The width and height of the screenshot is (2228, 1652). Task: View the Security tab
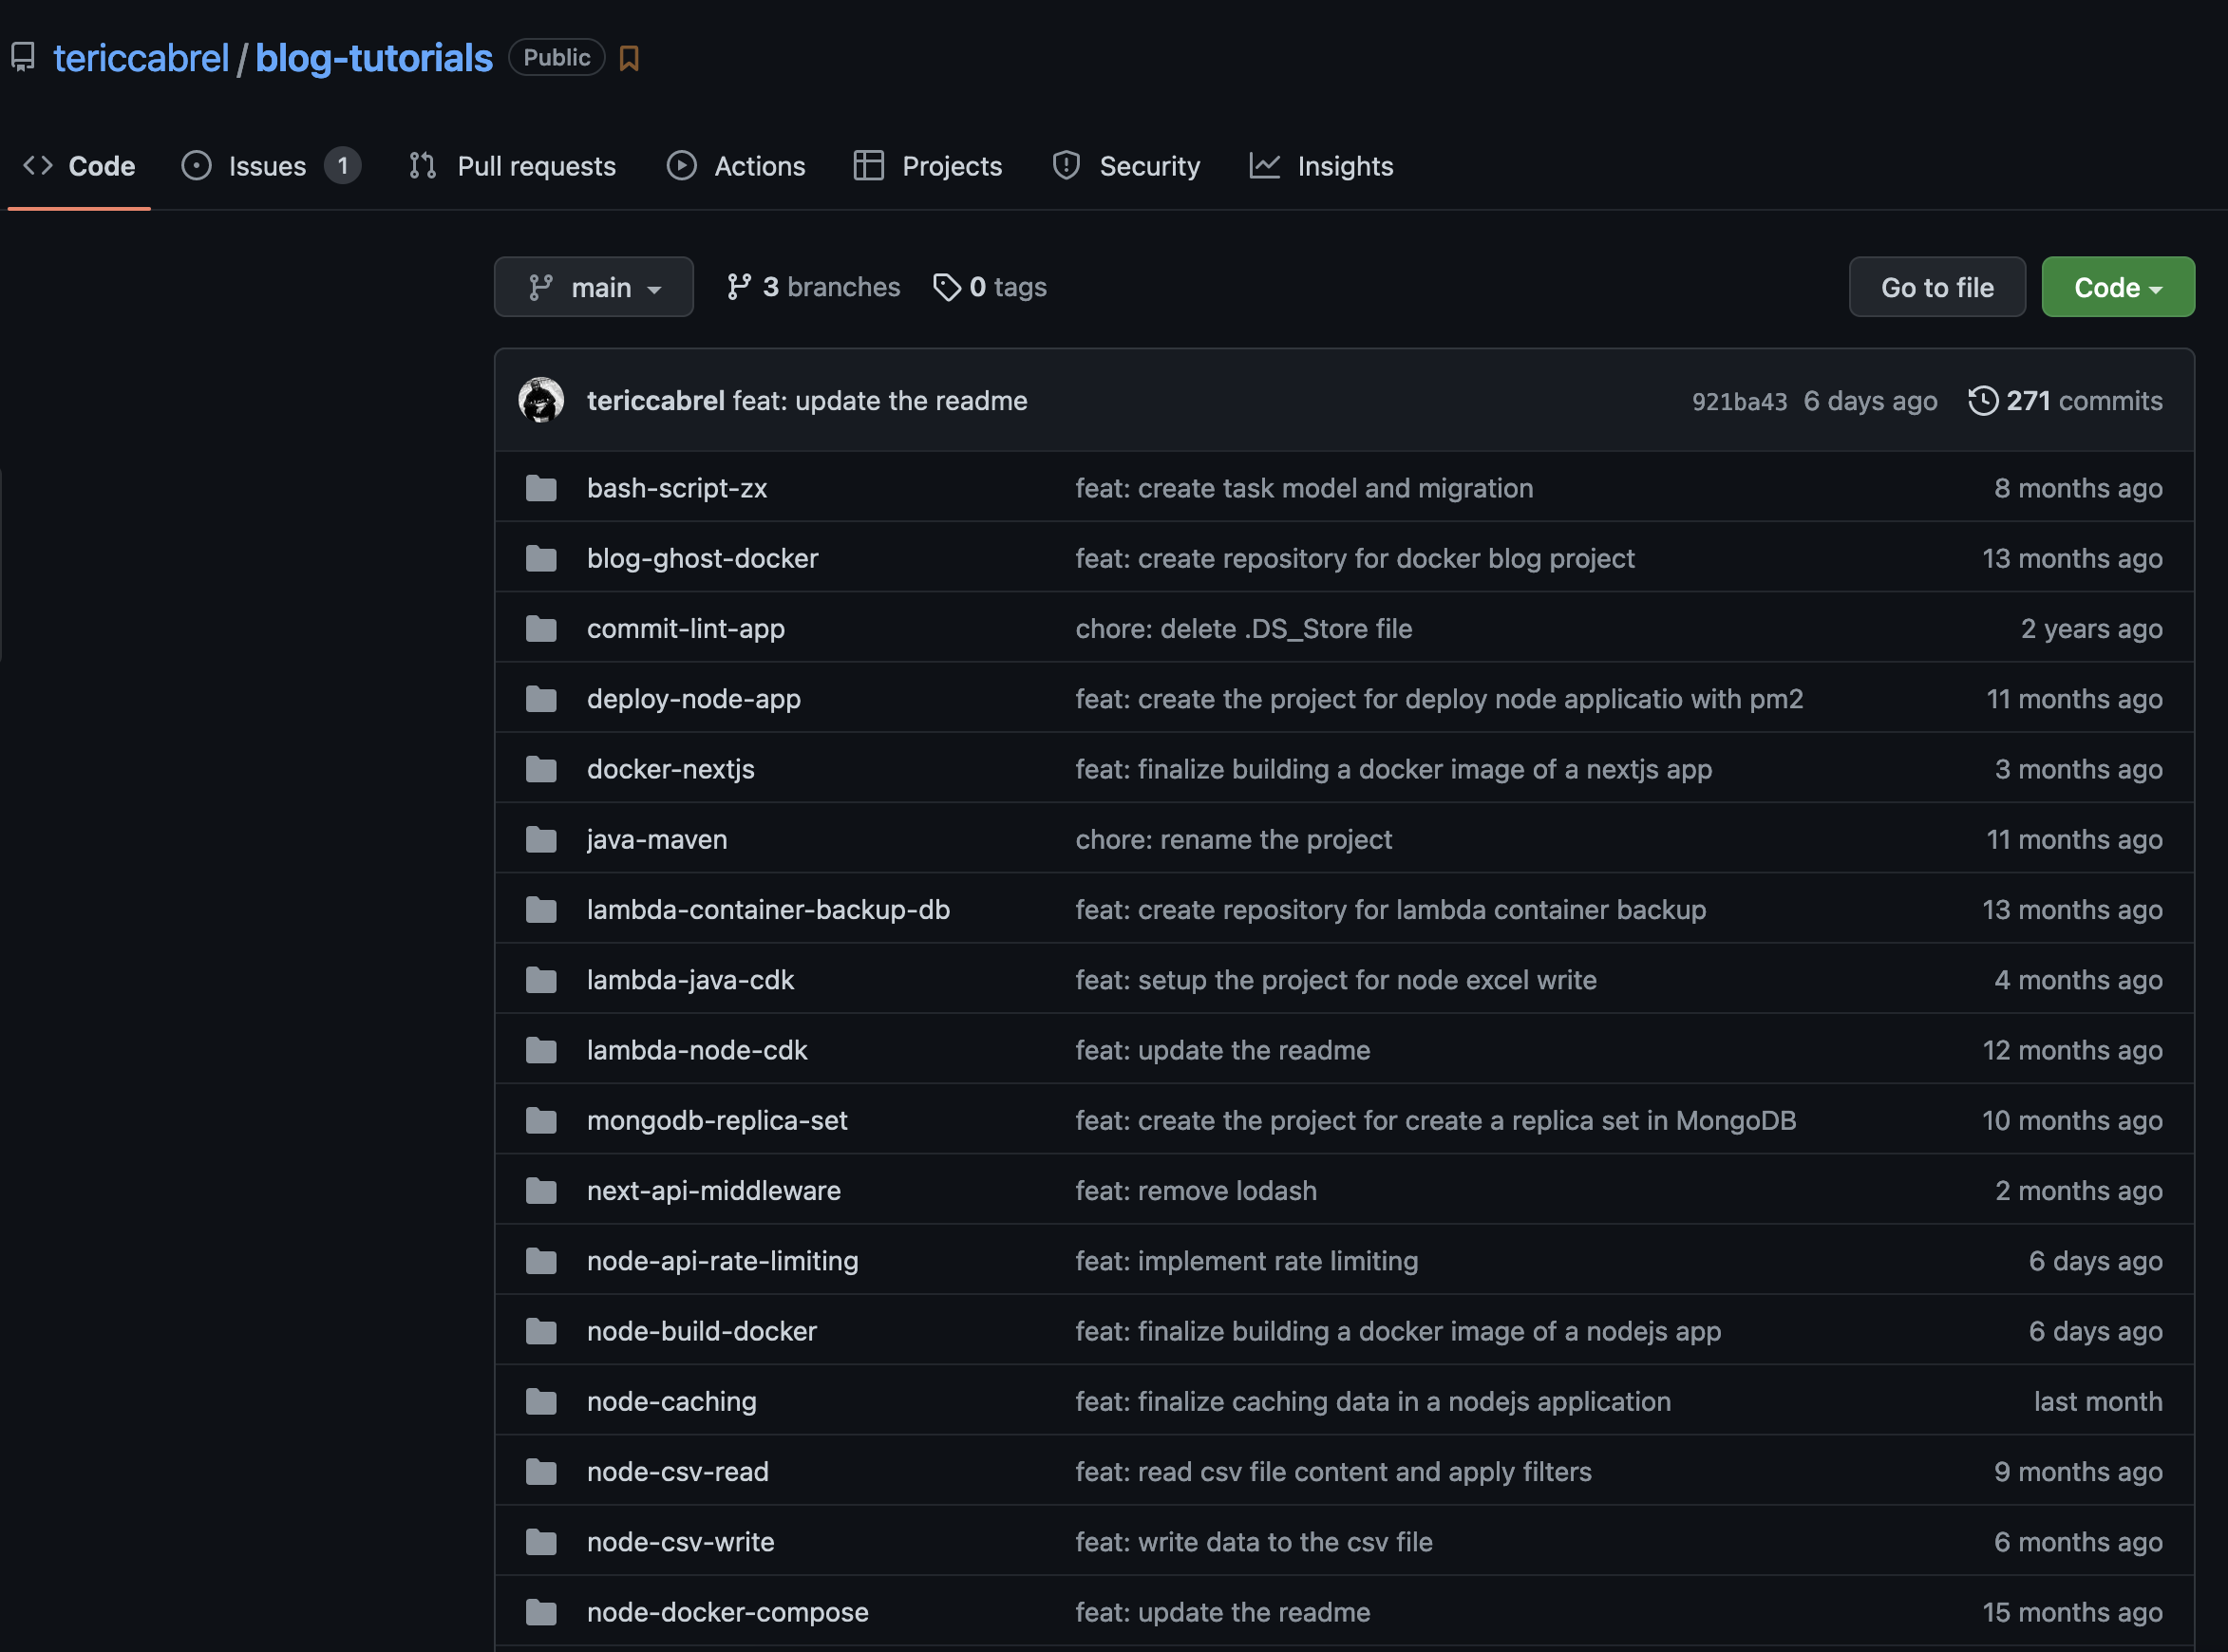(x=1127, y=166)
